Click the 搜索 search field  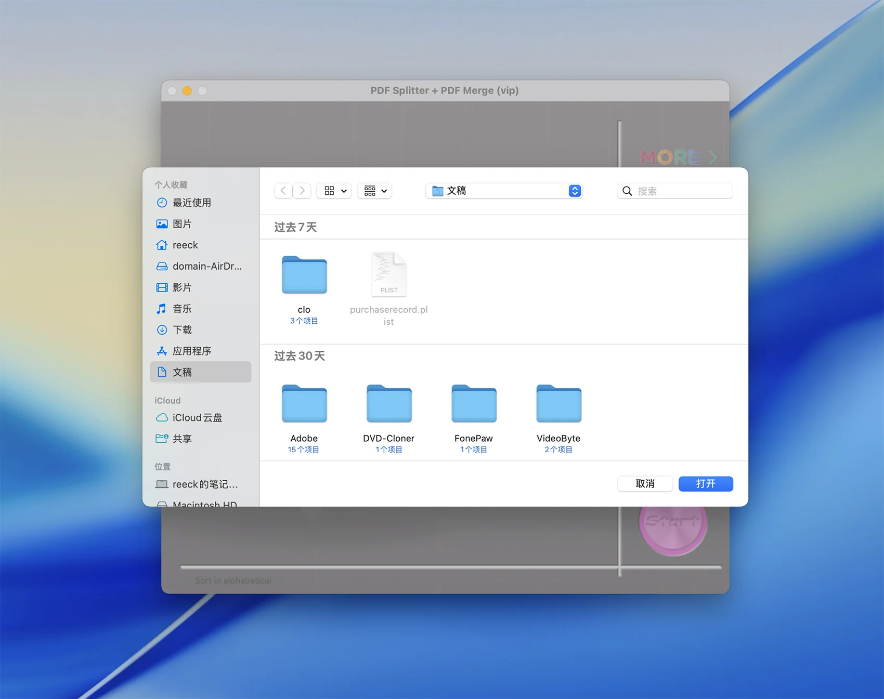point(681,191)
